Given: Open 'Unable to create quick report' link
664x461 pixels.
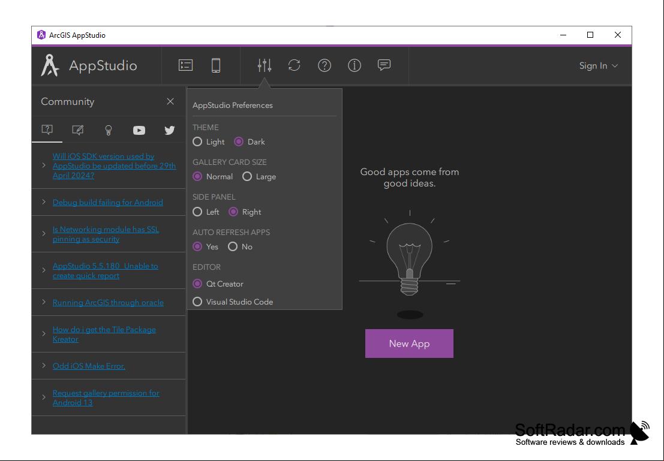Looking at the screenshot, I should pyautogui.click(x=106, y=270).
